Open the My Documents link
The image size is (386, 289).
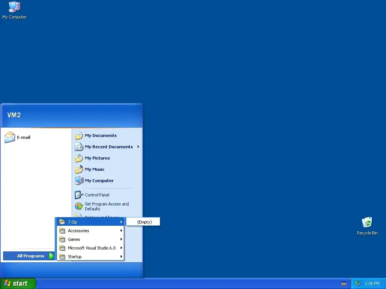101,135
